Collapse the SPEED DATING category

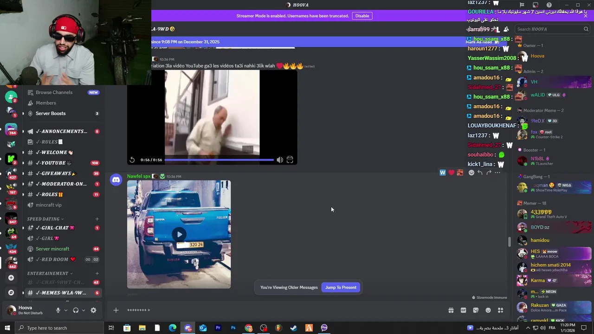coord(45,219)
